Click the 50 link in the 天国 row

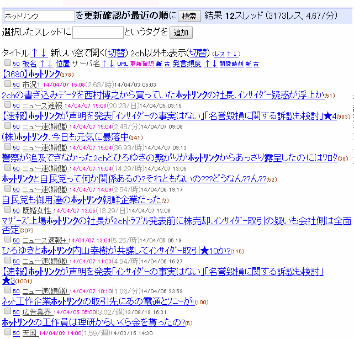[x=16, y=333]
